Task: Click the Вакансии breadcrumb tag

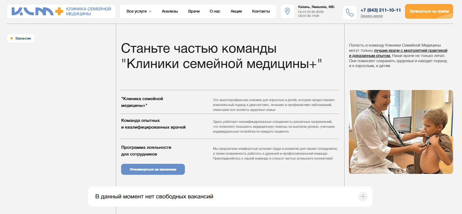Action: pyautogui.click(x=21, y=38)
